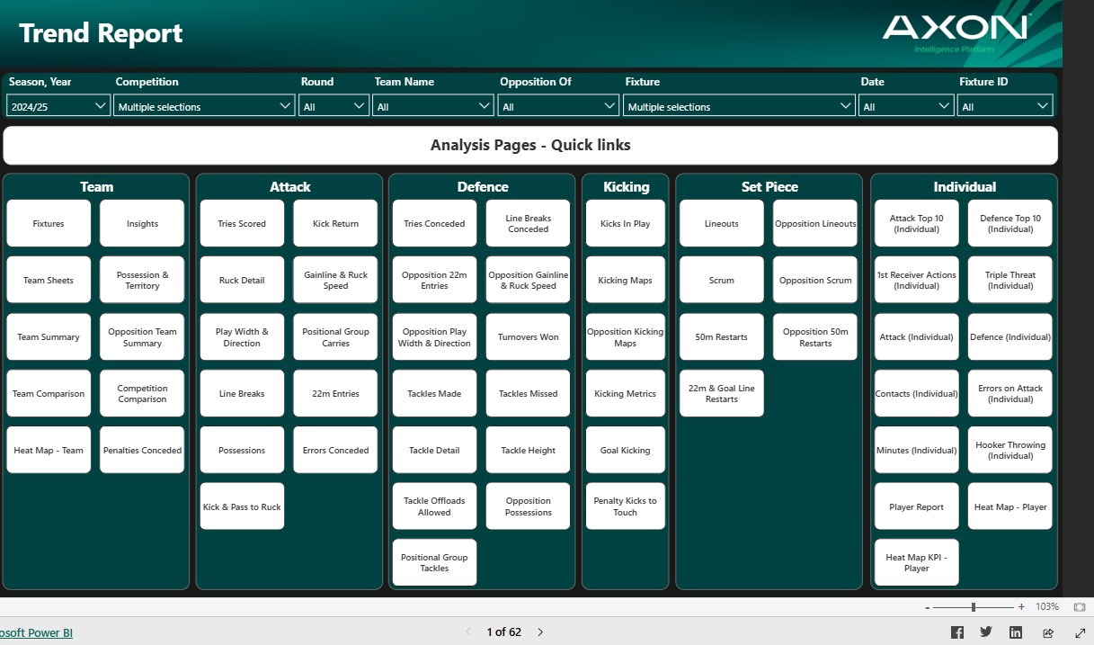Viewport: 1094px width, 645px height.
Task: Open the Season, Year dropdown
Action: coord(101,105)
